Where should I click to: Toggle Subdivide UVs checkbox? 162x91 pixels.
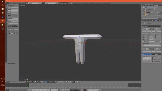coord(153,58)
